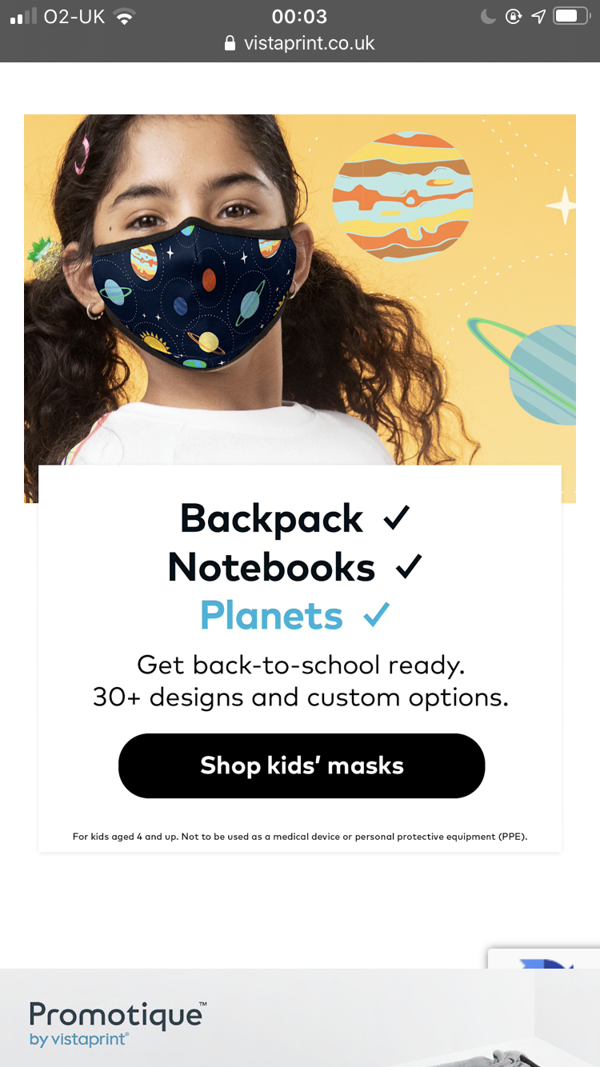Tap the Backpack heading text
The height and width of the screenshot is (1067, 600).
point(271,519)
